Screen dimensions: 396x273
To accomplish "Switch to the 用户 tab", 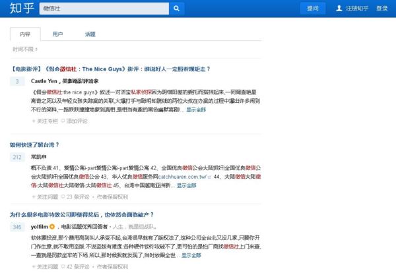I will (57, 34).
